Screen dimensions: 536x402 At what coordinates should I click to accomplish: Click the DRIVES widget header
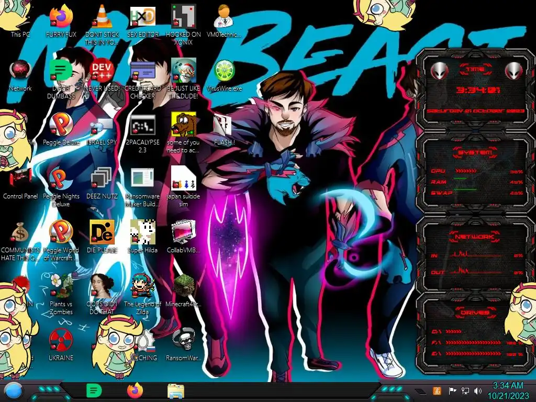[x=475, y=312]
